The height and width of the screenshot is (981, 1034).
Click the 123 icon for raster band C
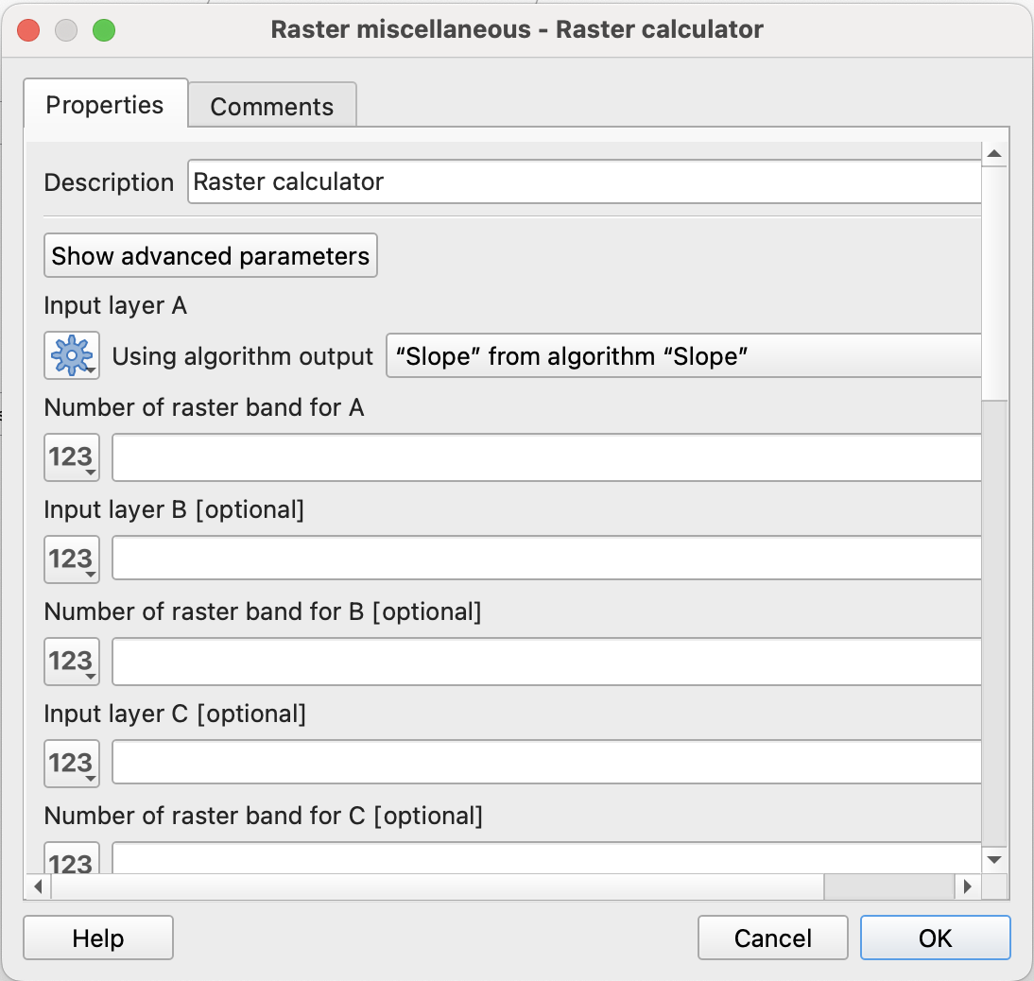(x=71, y=860)
